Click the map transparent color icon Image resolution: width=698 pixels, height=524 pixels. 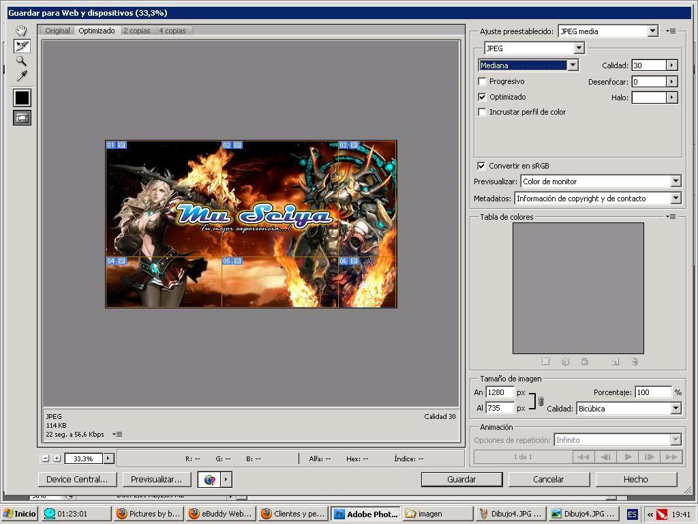tap(545, 362)
